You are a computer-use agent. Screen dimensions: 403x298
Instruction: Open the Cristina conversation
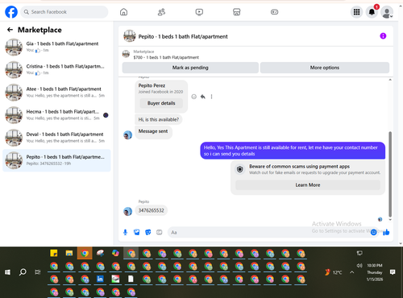pos(56,69)
